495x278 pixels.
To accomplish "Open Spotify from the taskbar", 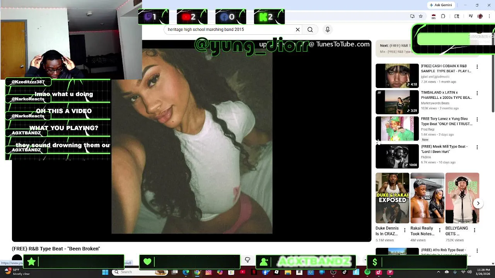I will tap(367, 272).
